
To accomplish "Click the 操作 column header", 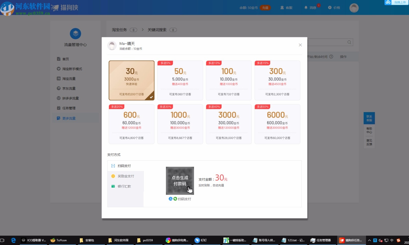I will [343, 57].
